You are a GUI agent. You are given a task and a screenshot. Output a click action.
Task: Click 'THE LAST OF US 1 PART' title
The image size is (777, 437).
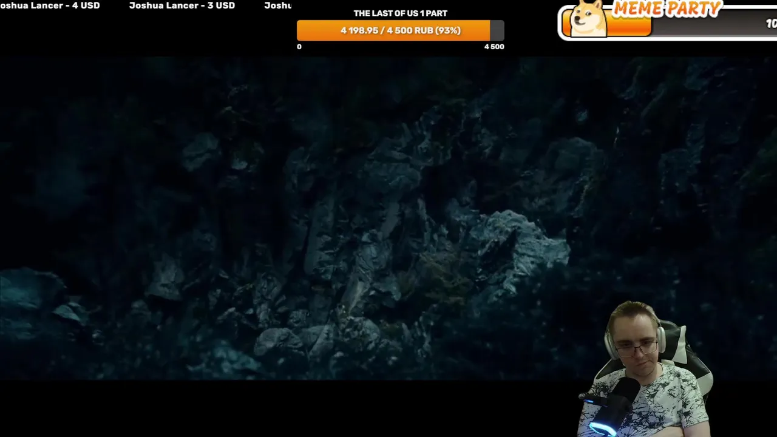(401, 13)
